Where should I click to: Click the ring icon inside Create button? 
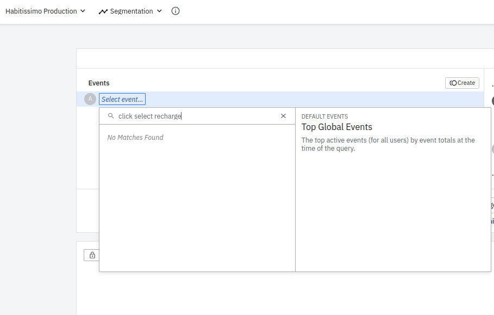click(453, 83)
